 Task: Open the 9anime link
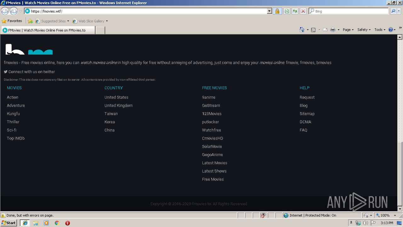(209, 97)
